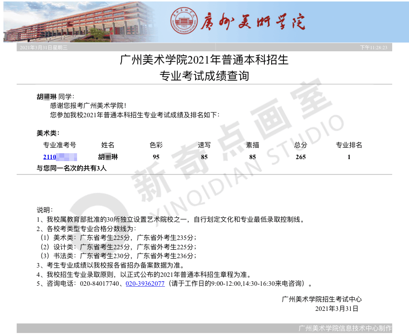The height and width of the screenshot is (335, 409).
Task: Click the 素描 column header
Action: tap(252, 145)
